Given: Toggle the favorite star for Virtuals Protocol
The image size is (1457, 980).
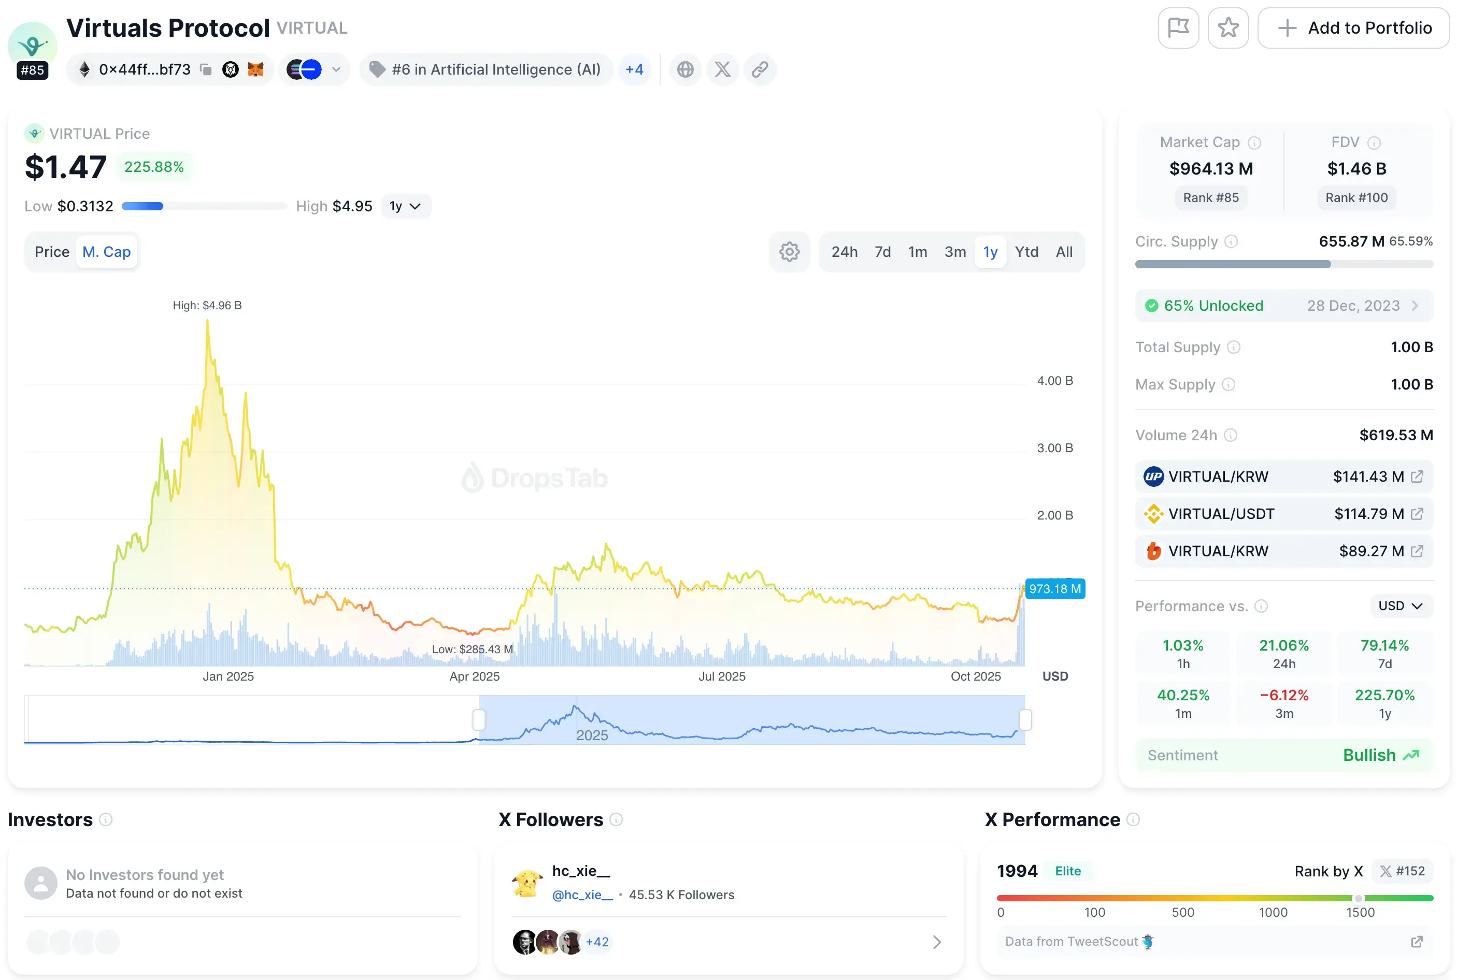Looking at the screenshot, I should point(1228,27).
